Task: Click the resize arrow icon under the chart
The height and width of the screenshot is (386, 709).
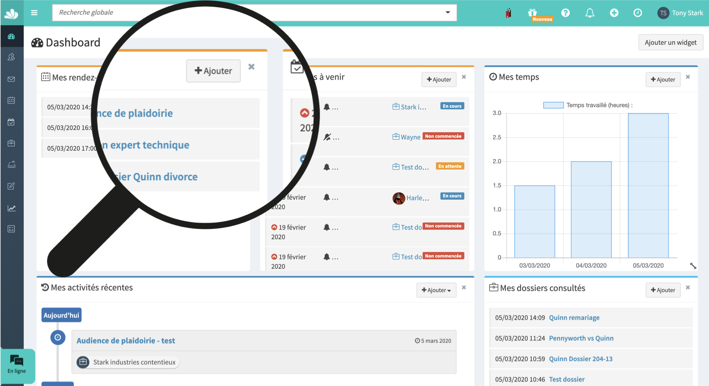Action: (x=693, y=266)
